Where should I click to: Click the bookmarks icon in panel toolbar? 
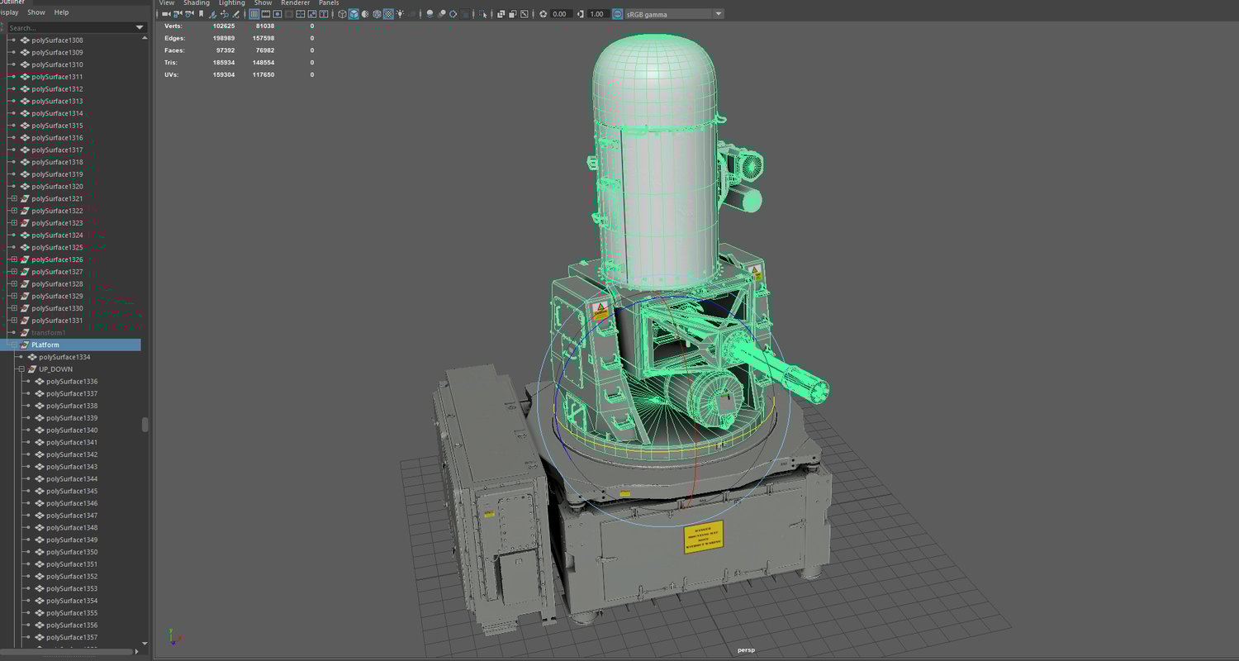click(x=201, y=14)
